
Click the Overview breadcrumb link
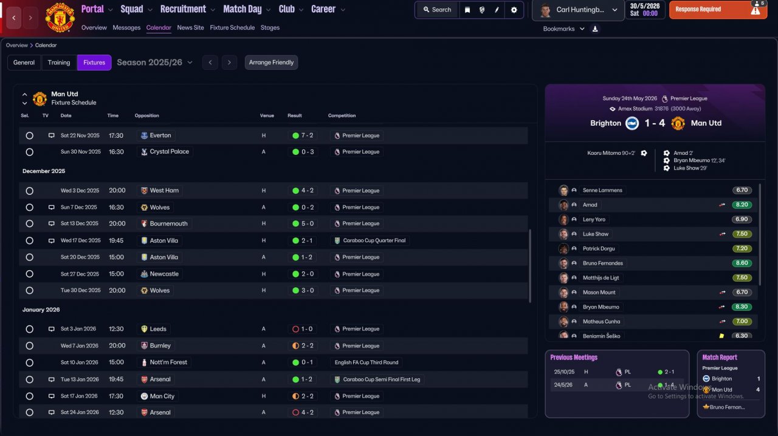click(17, 46)
